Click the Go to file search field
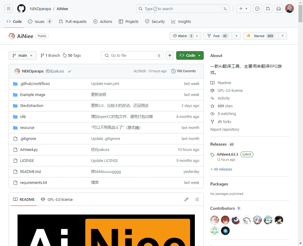The height and width of the screenshot is (246, 303). pyautogui.click(x=132, y=56)
